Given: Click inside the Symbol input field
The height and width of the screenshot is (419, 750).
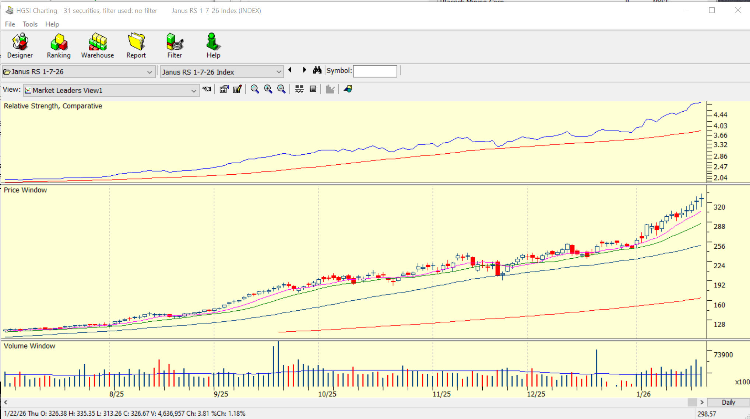Looking at the screenshot, I should coord(375,71).
